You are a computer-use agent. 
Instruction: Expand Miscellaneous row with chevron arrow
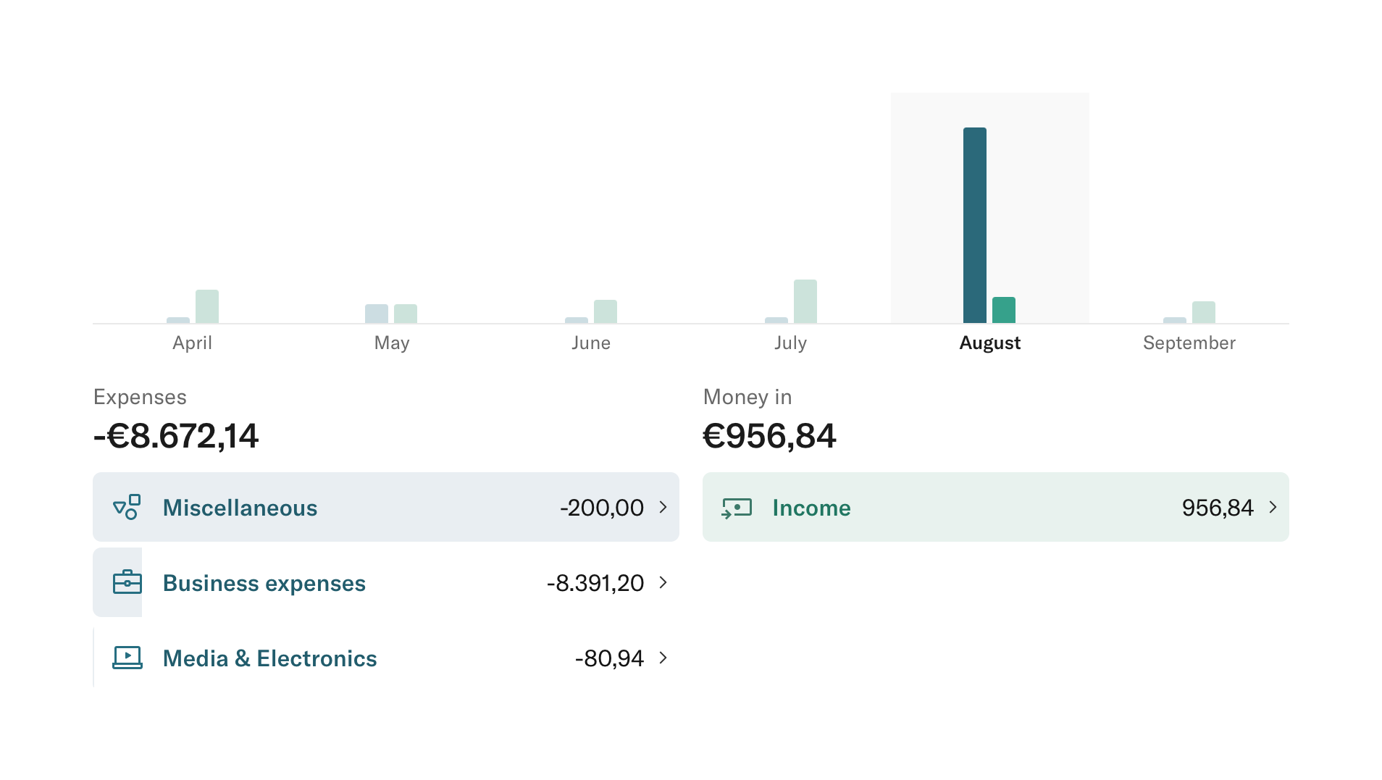tap(663, 507)
